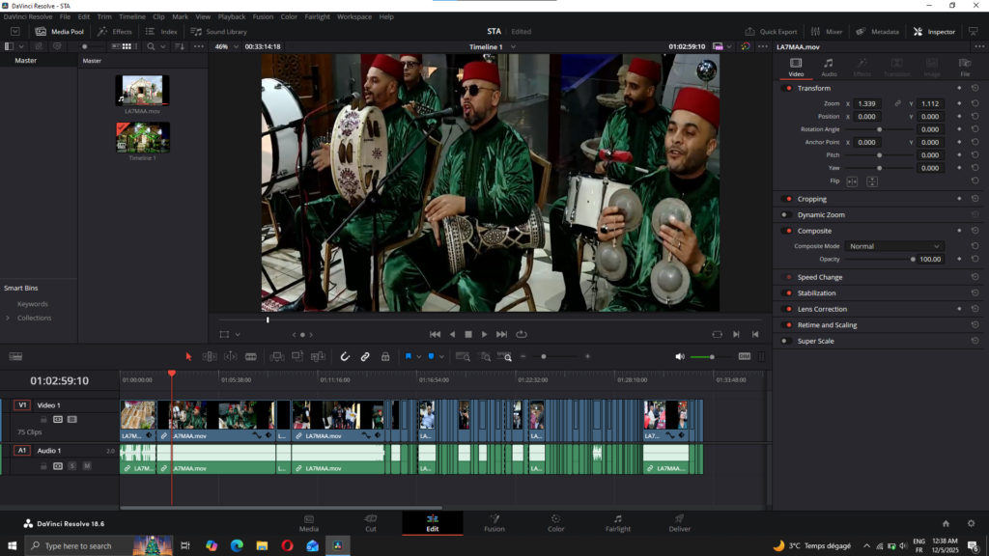This screenshot has width=989, height=556.
Task: Click the blue Marker icon
Action: click(x=431, y=357)
